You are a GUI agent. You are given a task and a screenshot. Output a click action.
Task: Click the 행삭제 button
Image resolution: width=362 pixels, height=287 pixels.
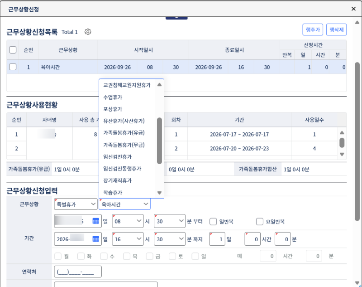tap(336, 29)
